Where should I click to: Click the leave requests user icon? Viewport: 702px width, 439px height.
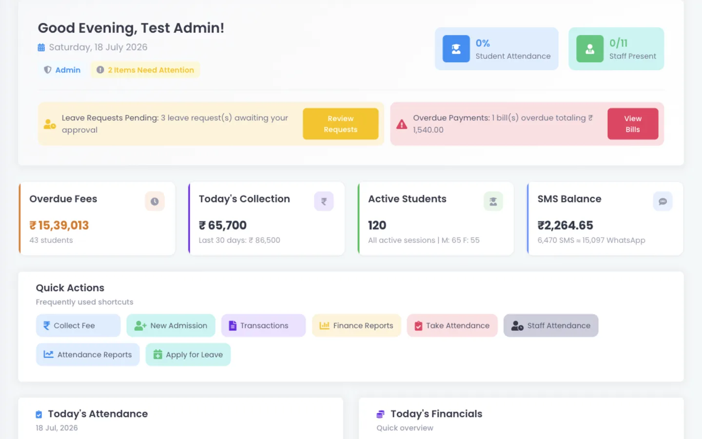(x=50, y=124)
